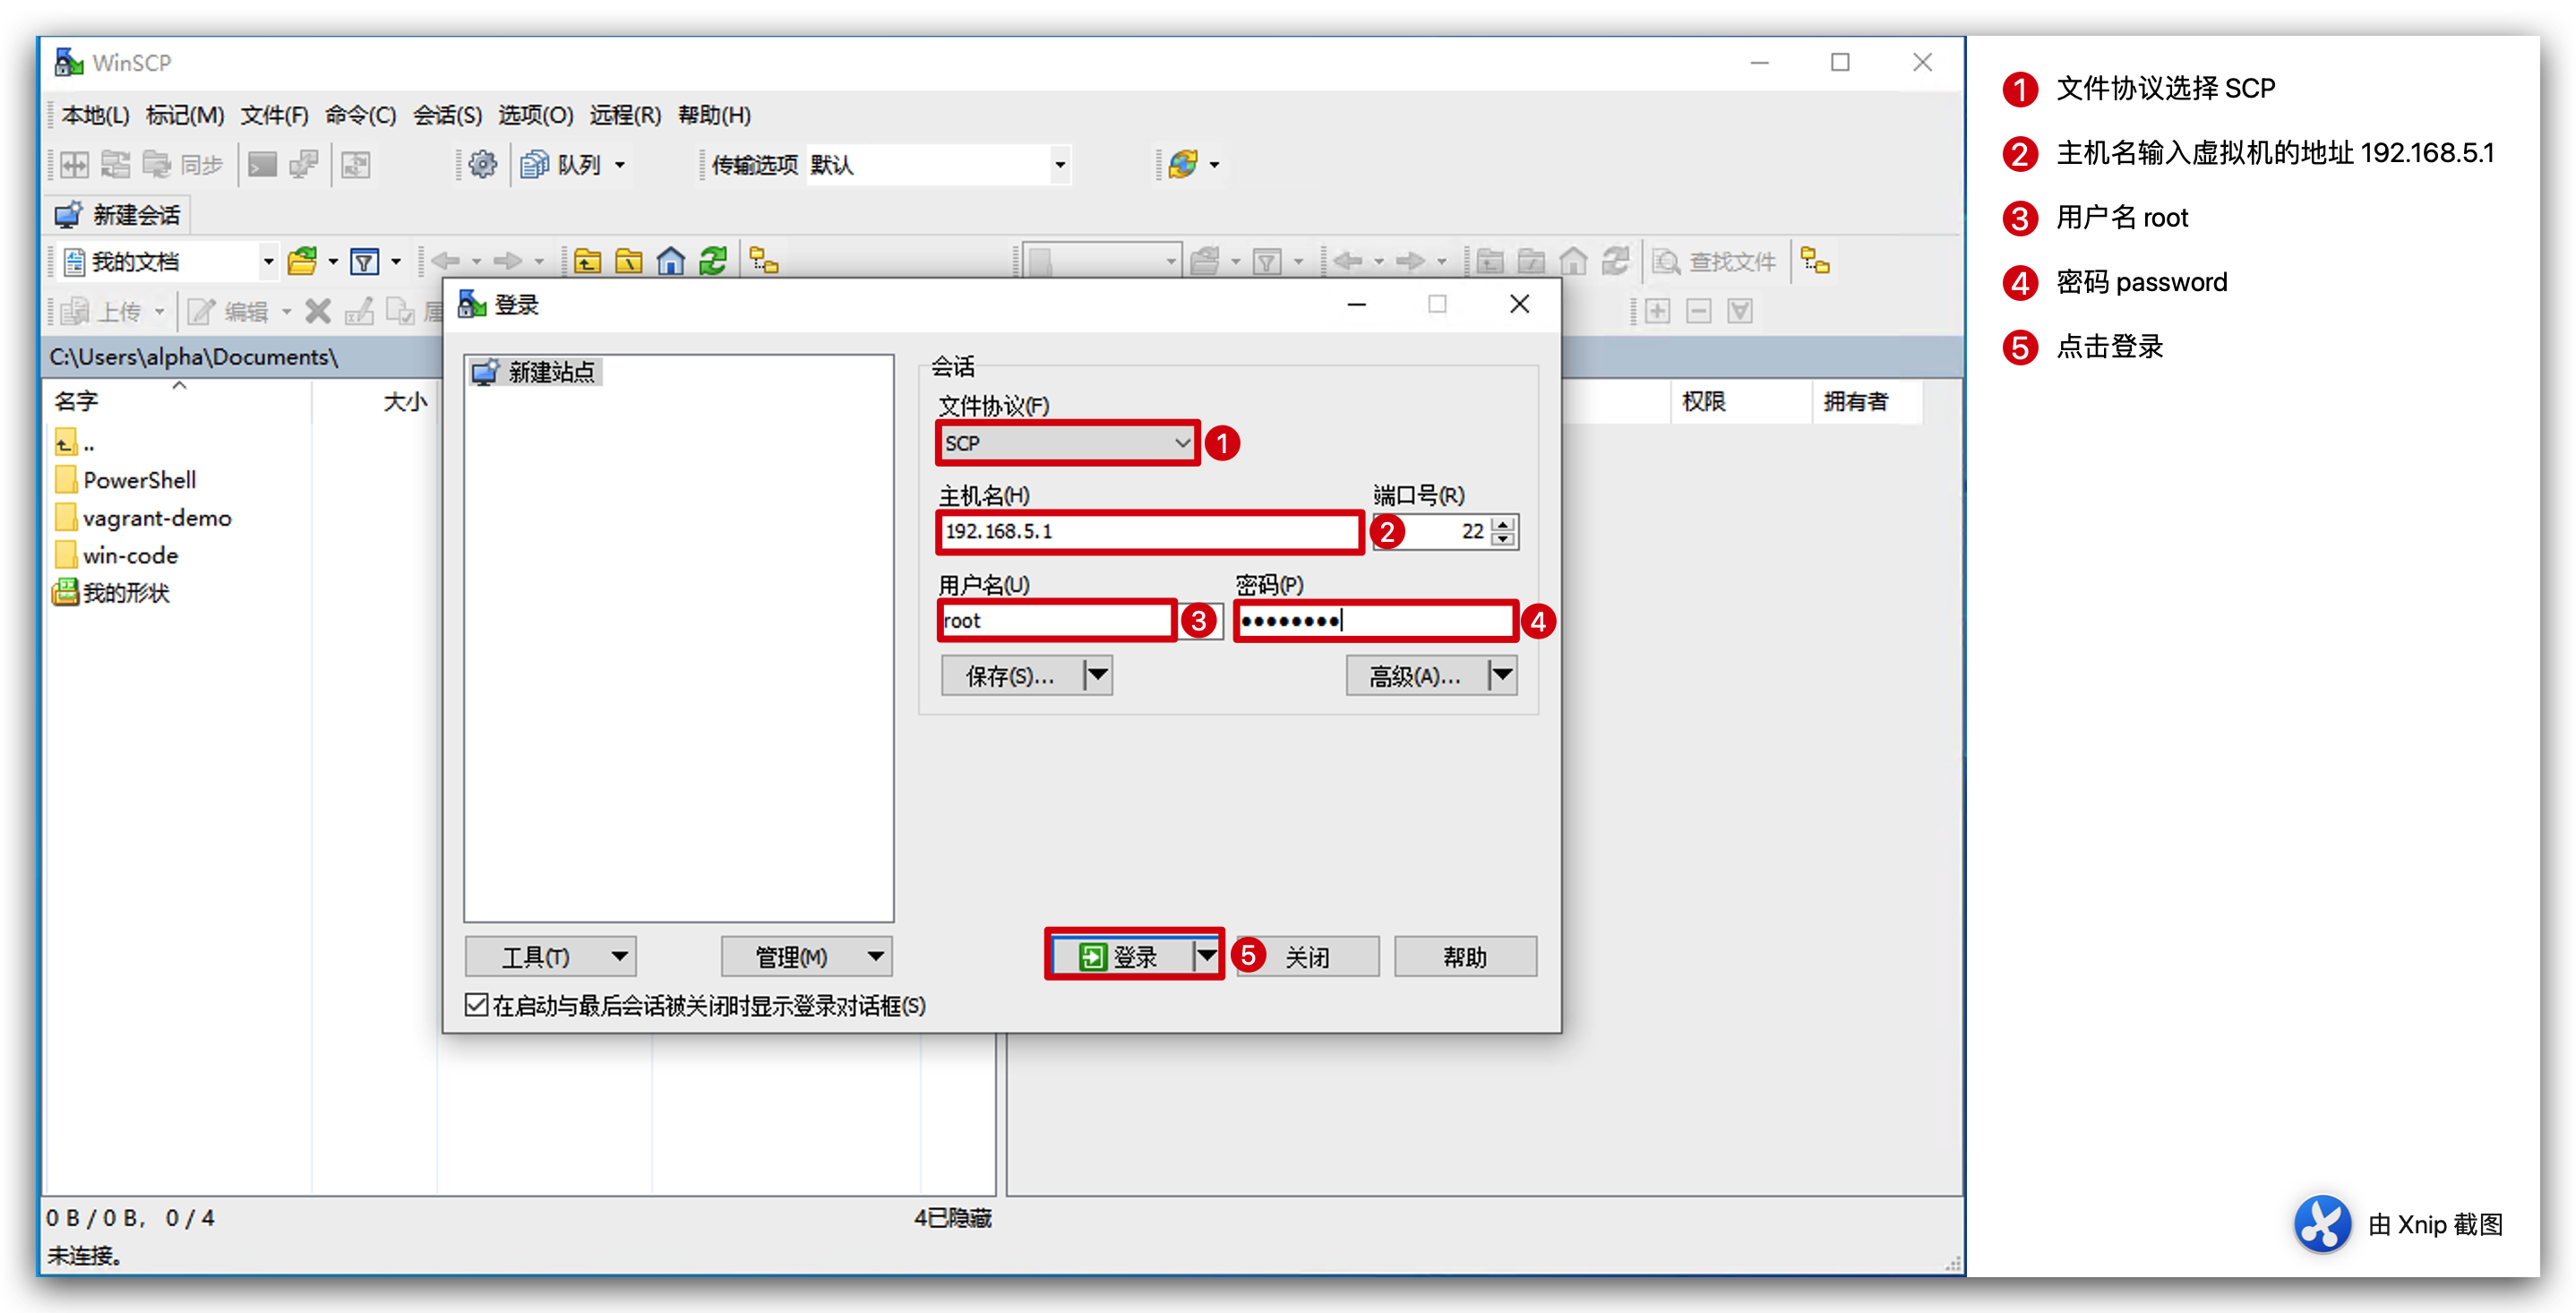The height and width of the screenshot is (1313, 2576).
Task: Select the vagrant-demo folder
Action: click(x=144, y=518)
